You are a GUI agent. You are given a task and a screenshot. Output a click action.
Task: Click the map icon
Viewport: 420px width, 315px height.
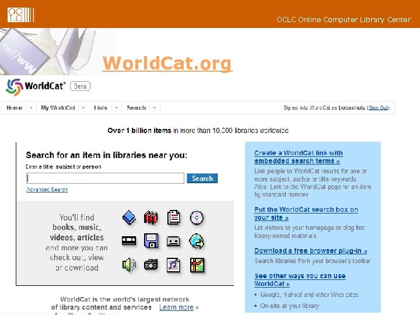click(197, 265)
